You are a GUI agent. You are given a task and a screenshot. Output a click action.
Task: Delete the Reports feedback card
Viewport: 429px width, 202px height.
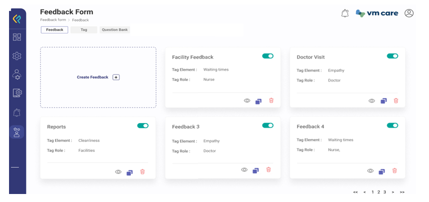[x=142, y=172]
